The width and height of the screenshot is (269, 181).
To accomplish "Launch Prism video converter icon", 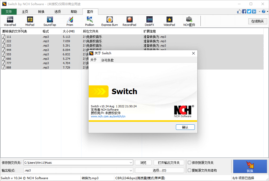I will coord(70,21).
